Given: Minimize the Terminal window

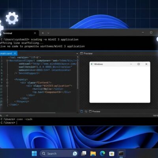Looking at the screenshot, I should click(x=143, y=32).
